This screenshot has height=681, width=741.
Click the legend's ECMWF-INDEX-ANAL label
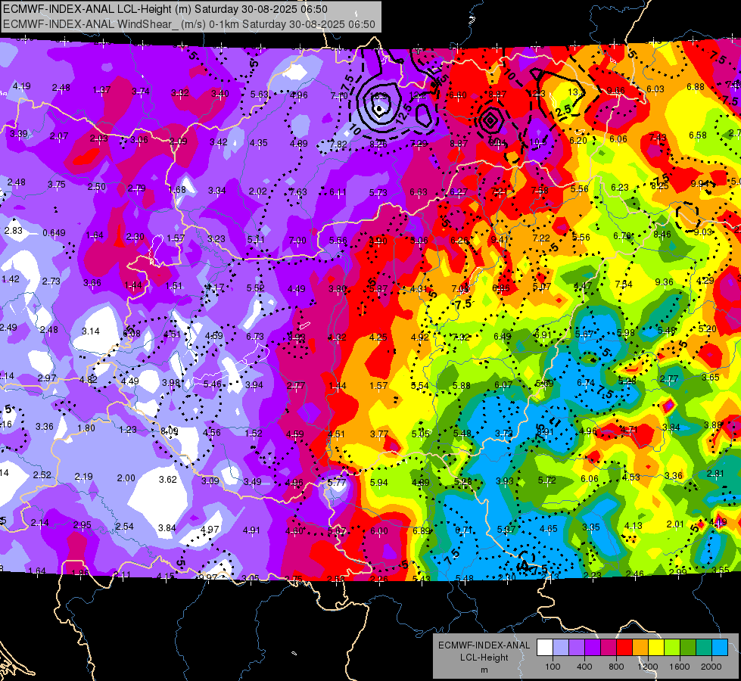point(484,645)
